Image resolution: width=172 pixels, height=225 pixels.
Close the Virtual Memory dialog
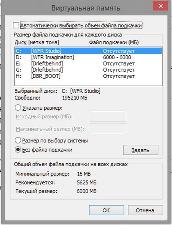tap(160, 6)
